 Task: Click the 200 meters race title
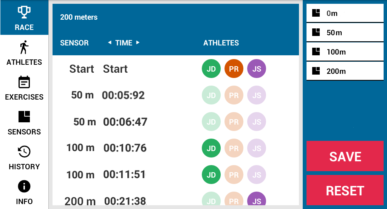(79, 17)
